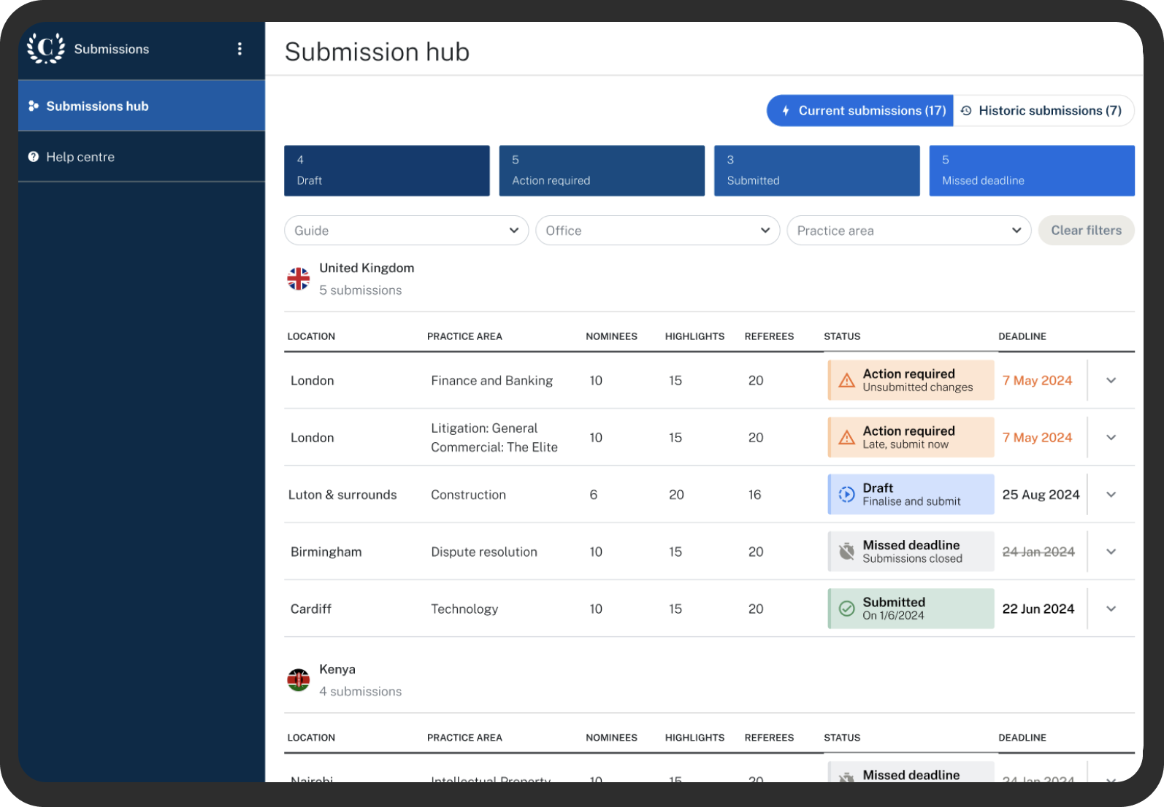Click the Missed deadline clock icon for Birmingham
1164x807 pixels.
(x=846, y=552)
